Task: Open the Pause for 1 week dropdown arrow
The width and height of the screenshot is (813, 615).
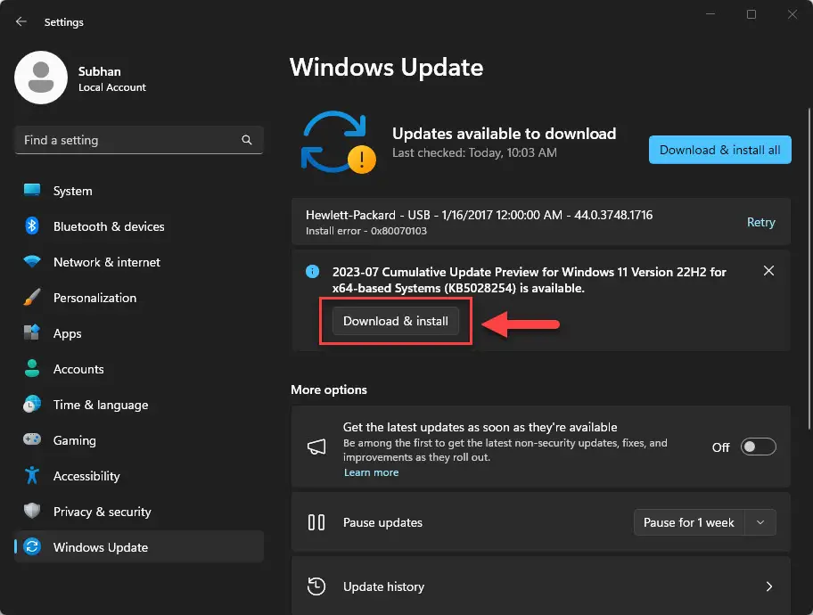Action: (760, 522)
